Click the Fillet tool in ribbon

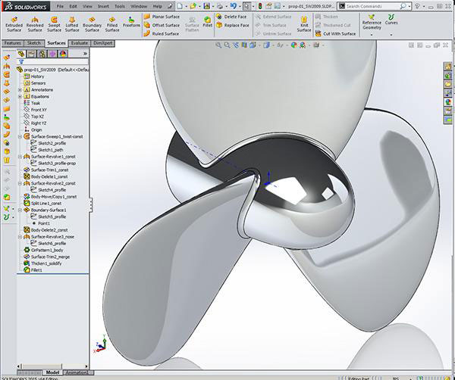coord(208,21)
